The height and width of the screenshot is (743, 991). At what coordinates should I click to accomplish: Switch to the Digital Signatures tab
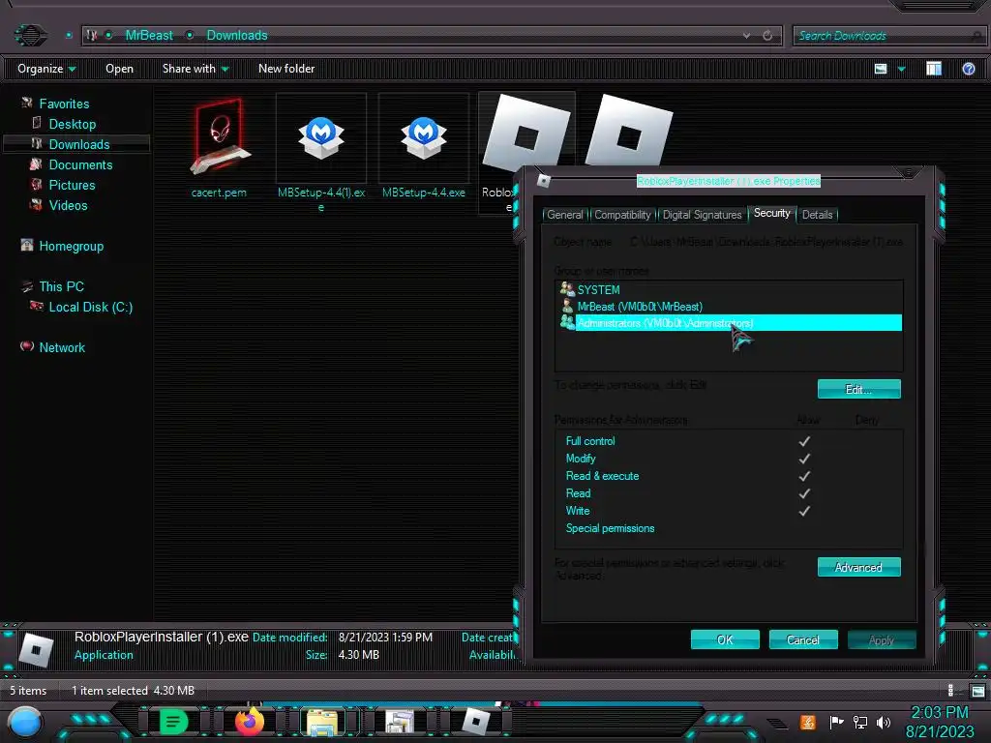tap(702, 215)
